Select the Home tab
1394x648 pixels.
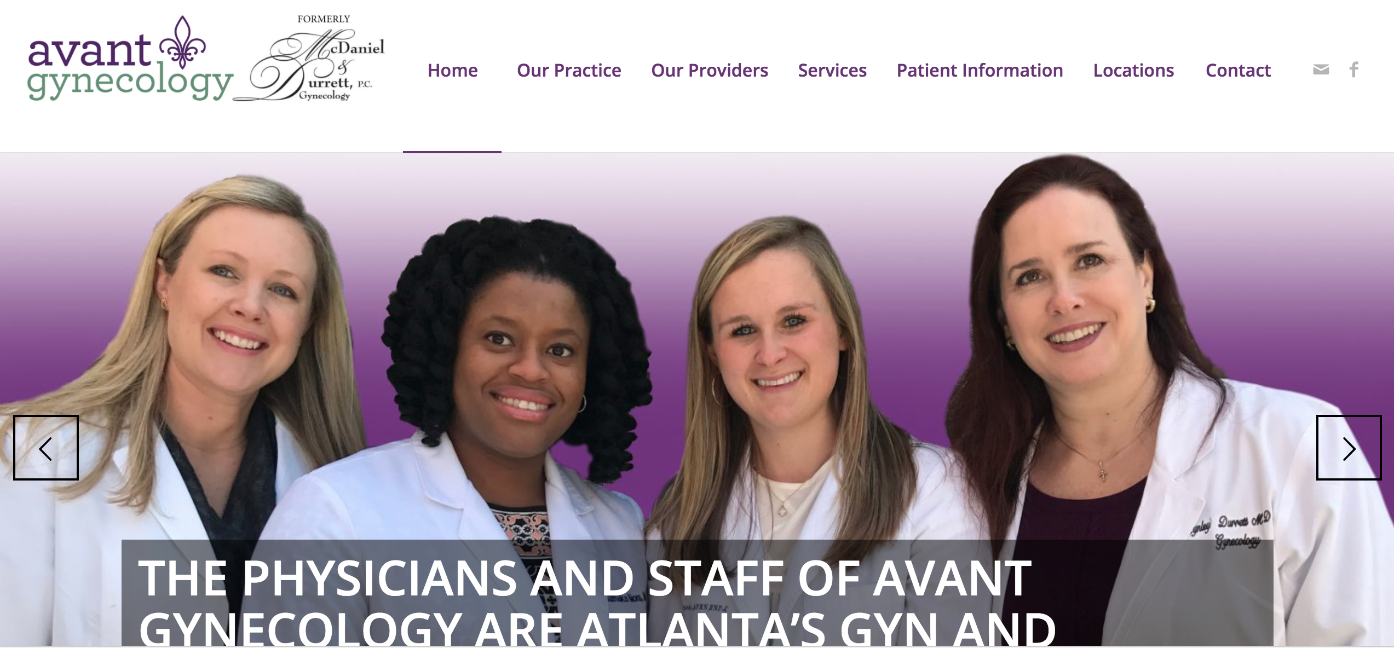tap(452, 70)
